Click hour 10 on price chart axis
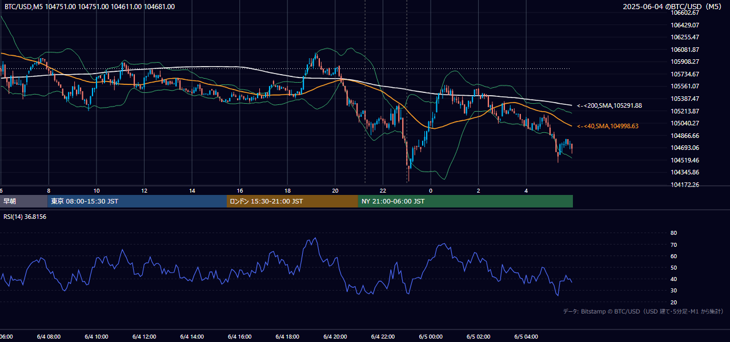 (97, 190)
